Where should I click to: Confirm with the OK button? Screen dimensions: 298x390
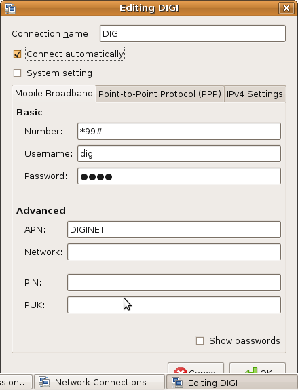pyautogui.click(x=257, y=368)
